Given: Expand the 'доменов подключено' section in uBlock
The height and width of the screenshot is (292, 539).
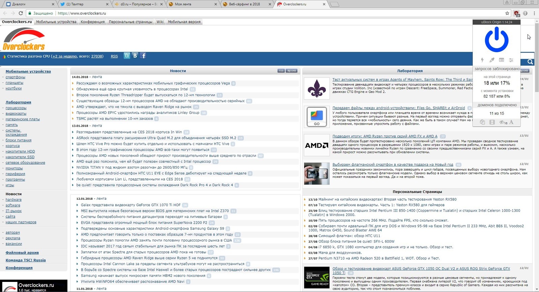Looking at the screenshot, I should coord(497,105).
